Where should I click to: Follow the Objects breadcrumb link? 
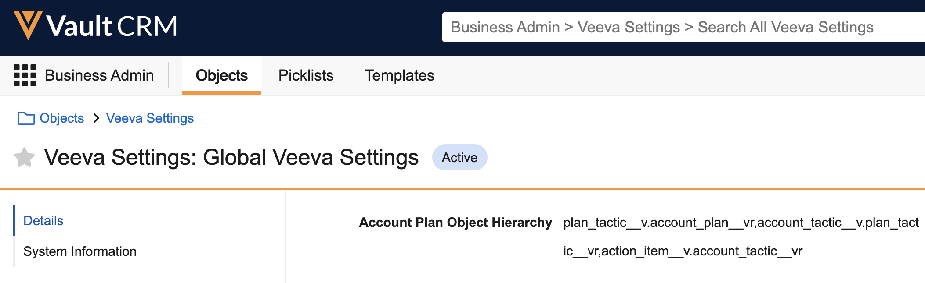coord(61,118)
